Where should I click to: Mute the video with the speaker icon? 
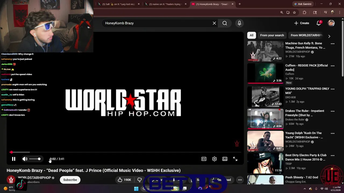click(x=25, y=159)
